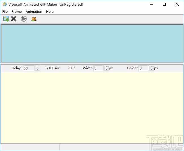Click the 'Height:' label

[133, 68]
